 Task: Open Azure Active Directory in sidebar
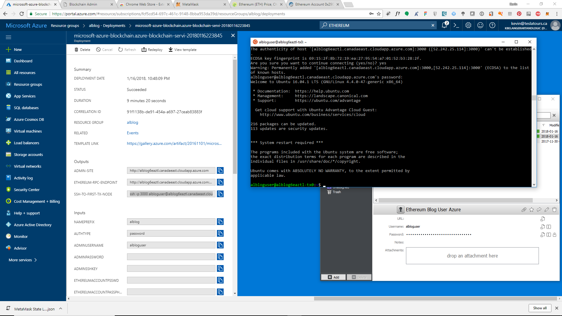33,225
